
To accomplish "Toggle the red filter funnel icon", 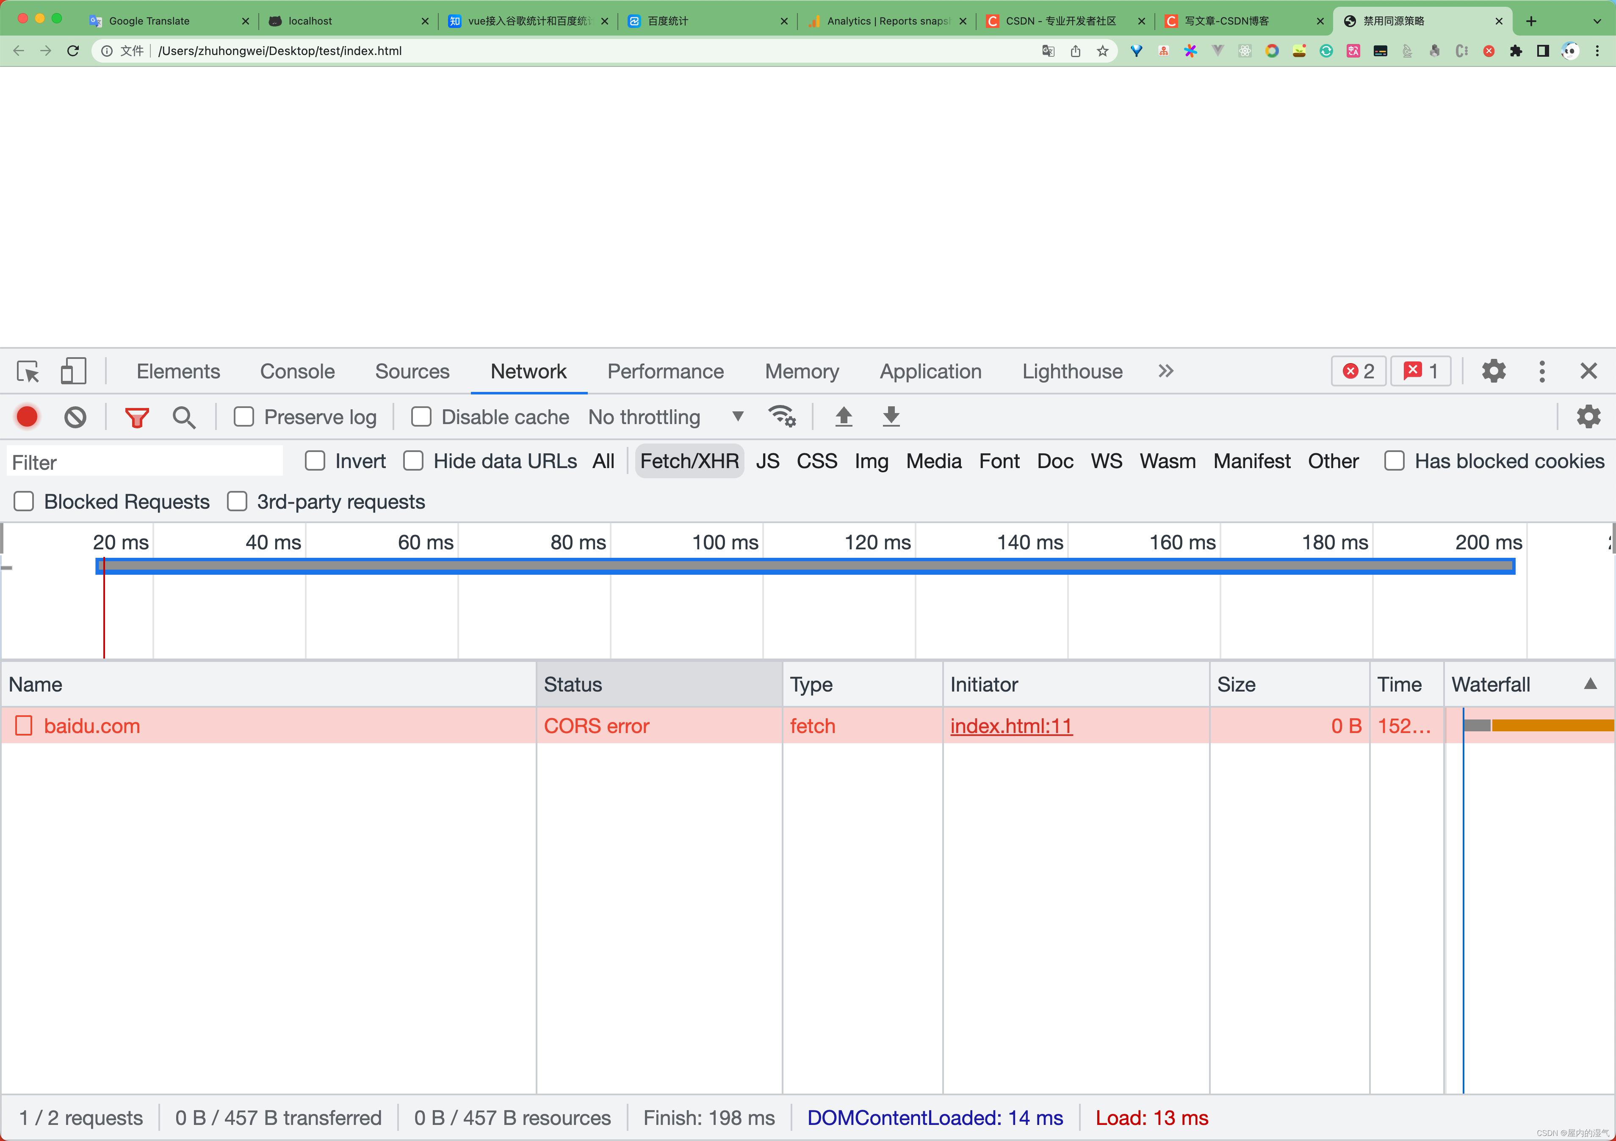I will pyautogui.click(x=136, y=416).
